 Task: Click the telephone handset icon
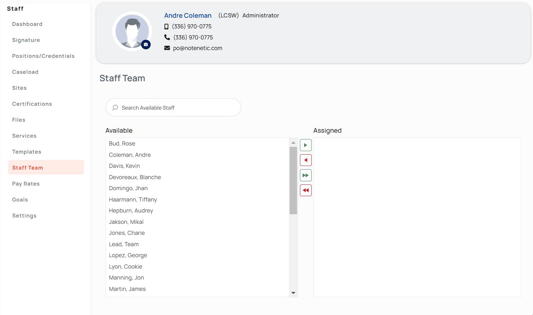point(167,37)
